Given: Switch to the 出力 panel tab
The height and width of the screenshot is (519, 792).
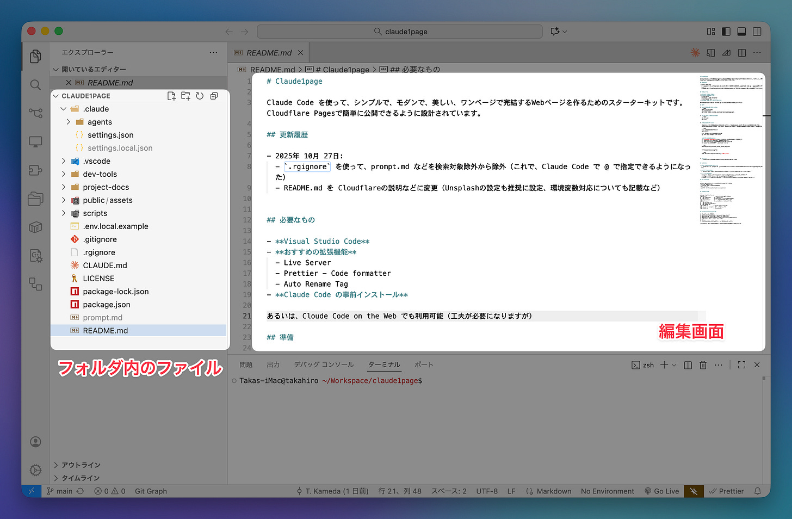Looking at the screenshot, I should click(273, 365).
